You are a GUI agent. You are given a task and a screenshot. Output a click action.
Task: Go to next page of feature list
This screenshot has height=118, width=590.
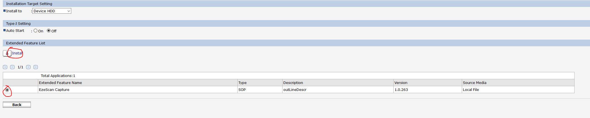[x=28, y=67]
